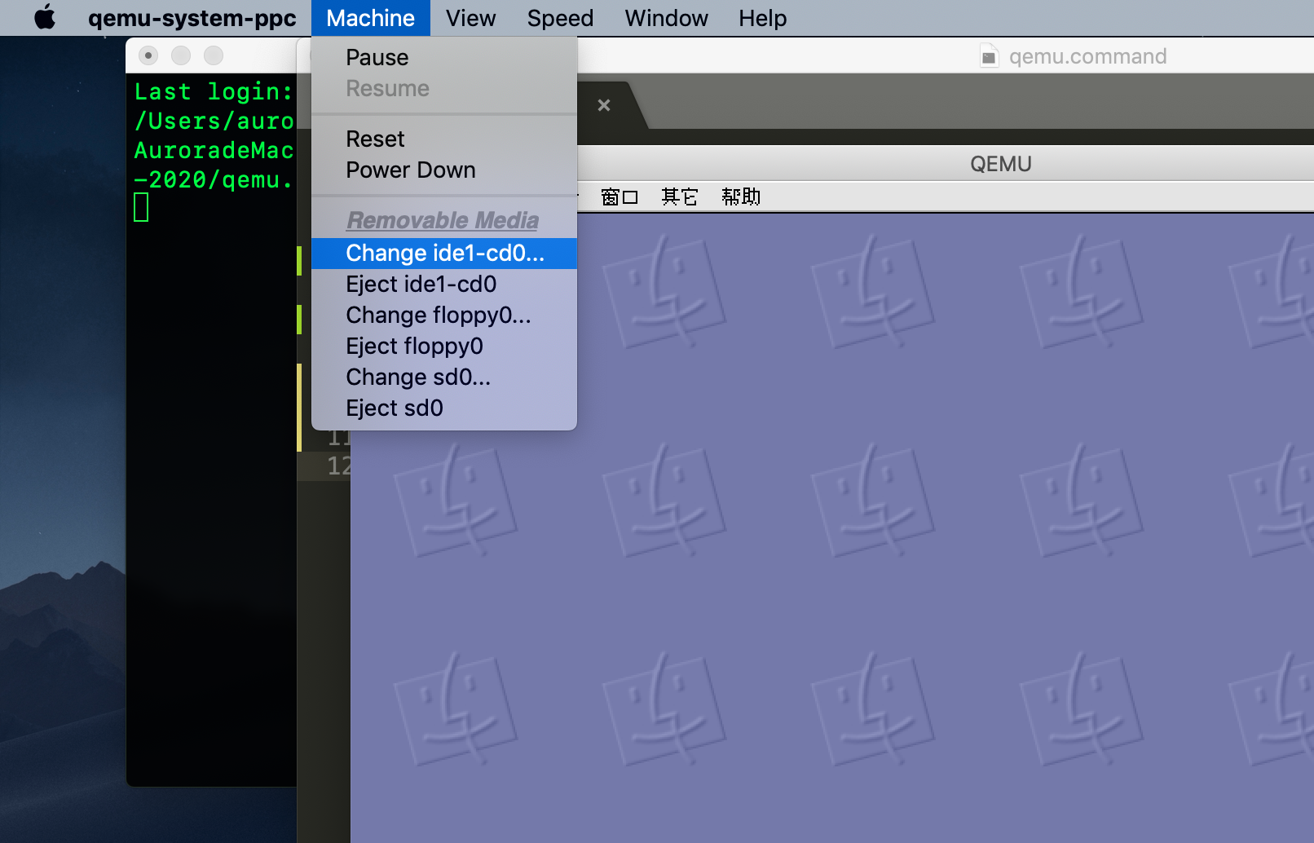Open the guest 窗口 menu in QEMU
The height and width of the screenshot is (843, 1314).
tap(620, 196)
